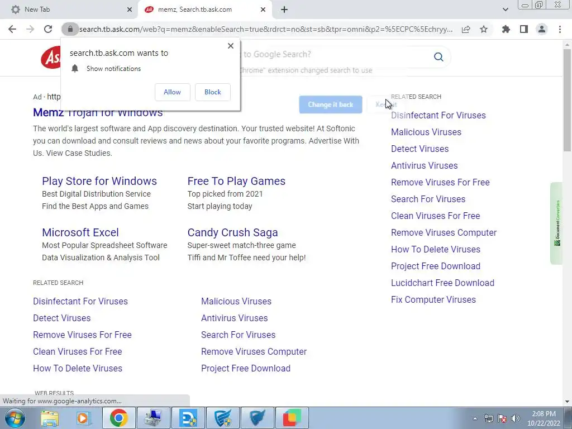Toggle the browser side panel icon
Image resolution: width=572 pixels, height=429 pixels.
(524, 29)
